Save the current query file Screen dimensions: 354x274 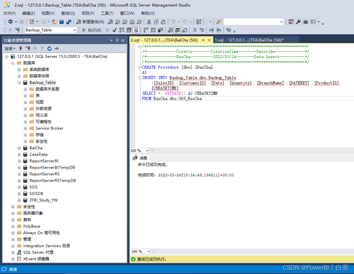click(x=61, y=22)
